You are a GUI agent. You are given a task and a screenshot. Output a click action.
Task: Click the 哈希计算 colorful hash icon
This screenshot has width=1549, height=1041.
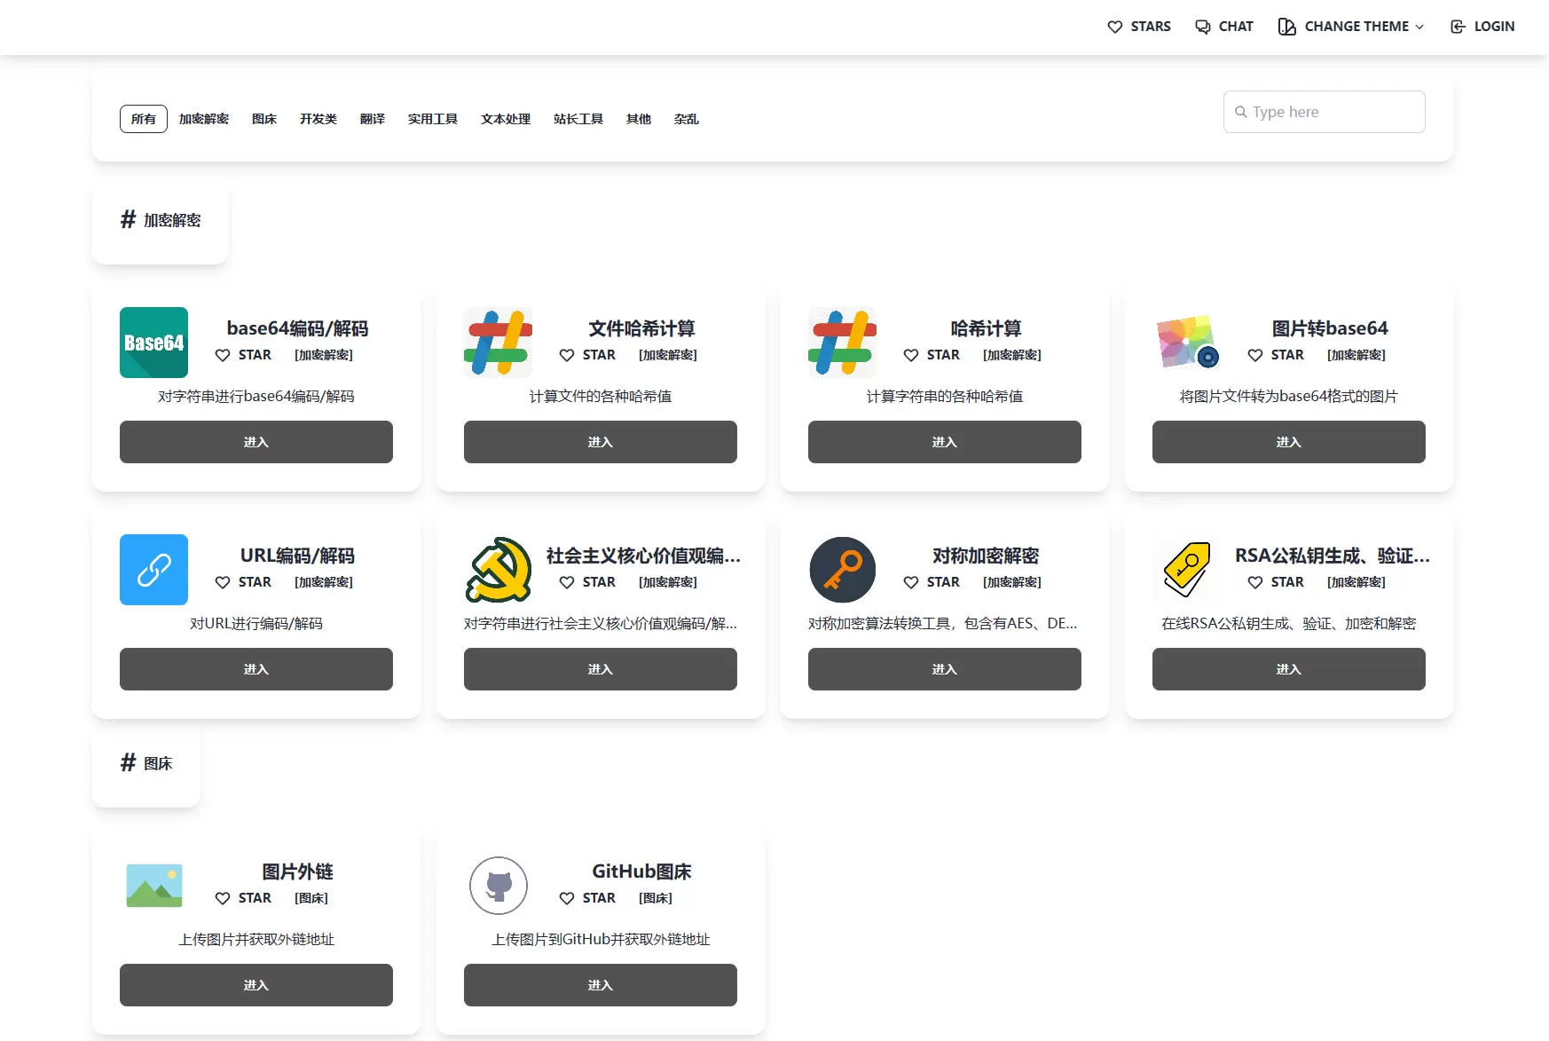point(841,343)
